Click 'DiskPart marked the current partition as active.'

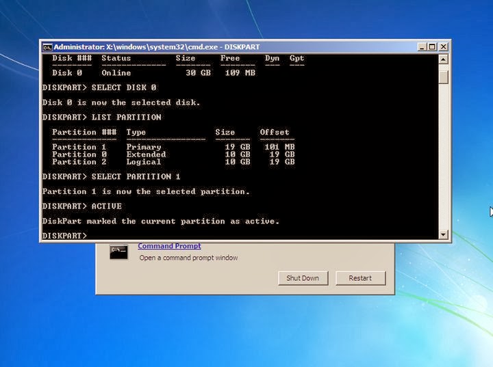coord(161,221)
